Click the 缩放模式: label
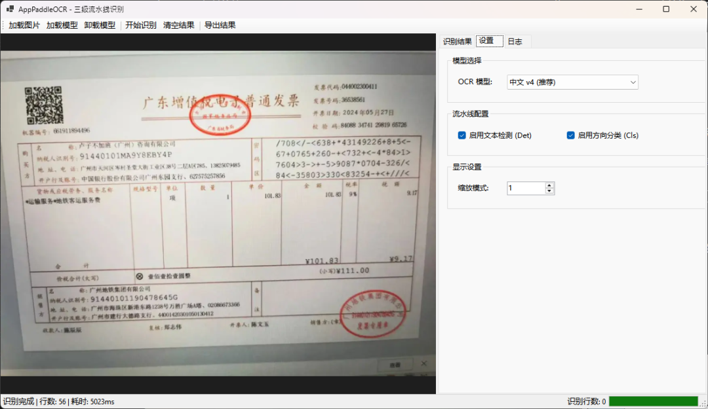This screenshot has height=409, width=708. (x=473, y=188)
